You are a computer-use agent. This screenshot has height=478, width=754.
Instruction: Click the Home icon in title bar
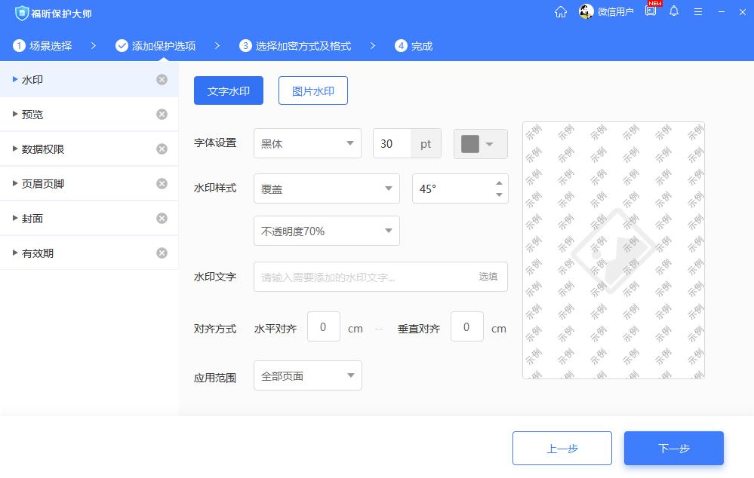(560, 11)
